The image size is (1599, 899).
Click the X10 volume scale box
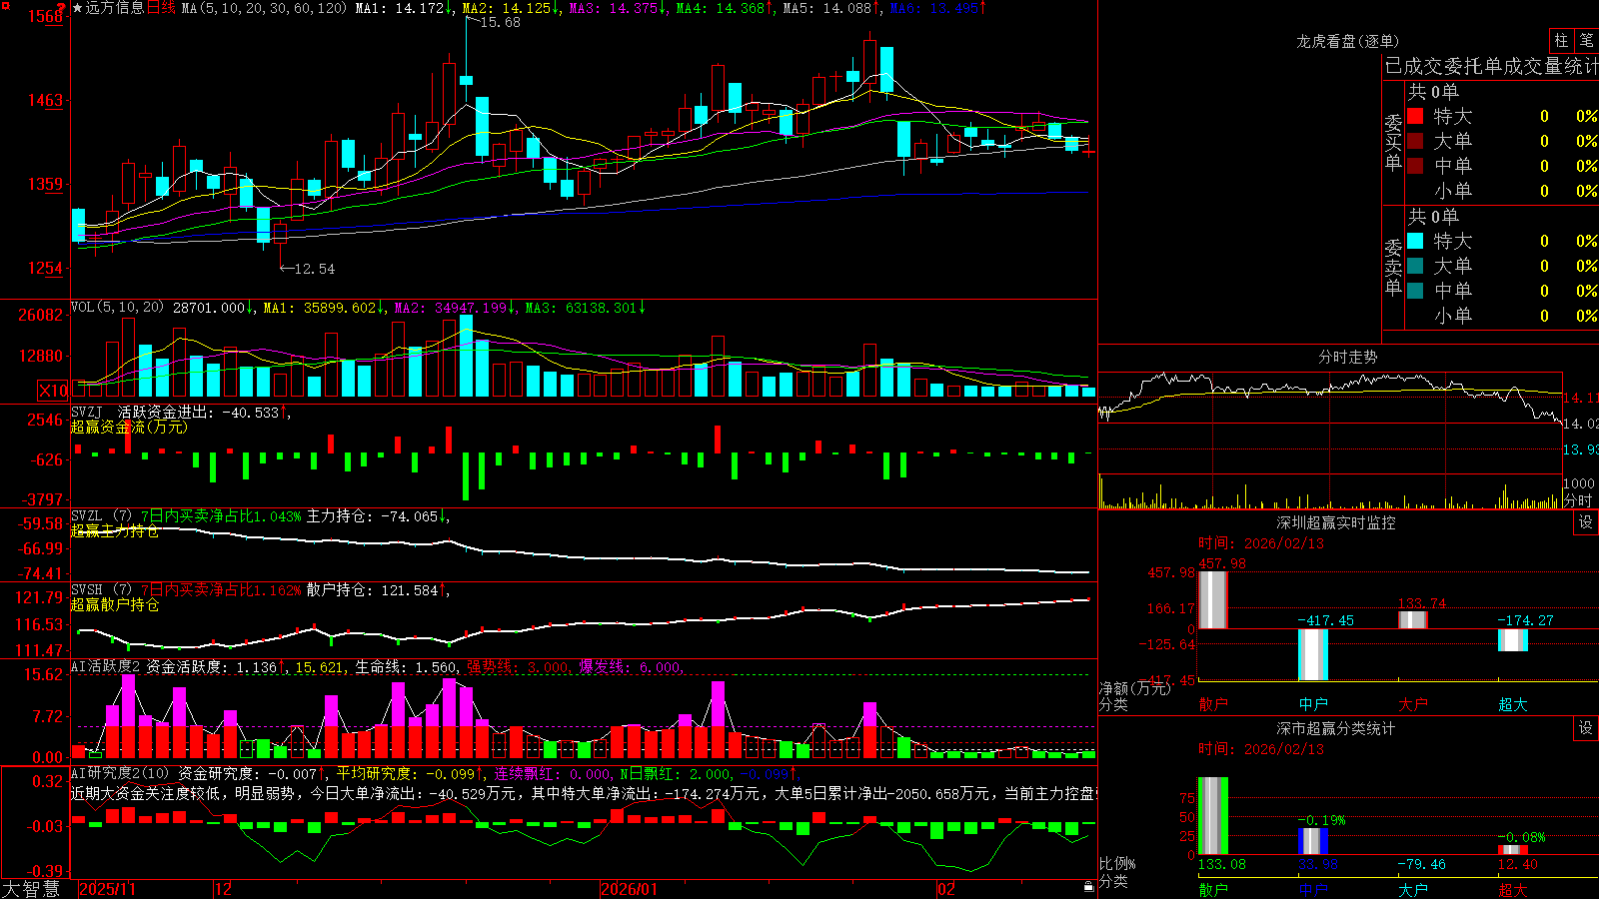[54, 391]
